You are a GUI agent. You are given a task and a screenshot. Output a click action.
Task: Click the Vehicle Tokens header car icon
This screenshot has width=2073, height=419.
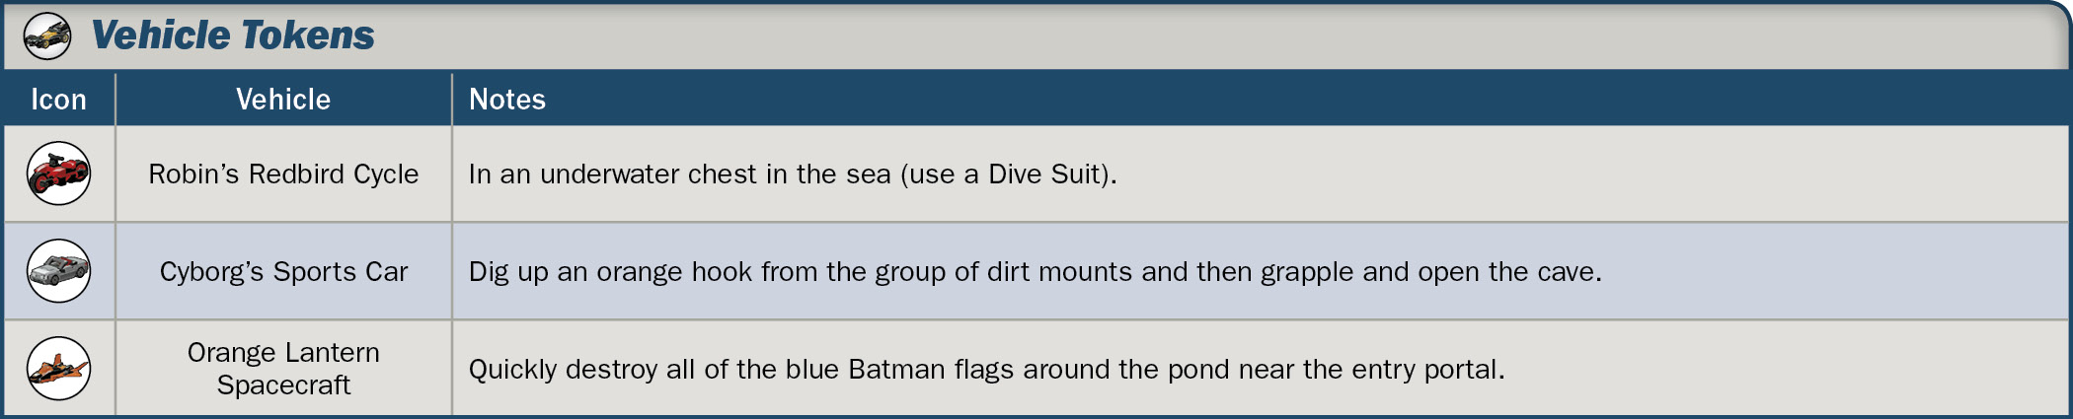[47, 36]
